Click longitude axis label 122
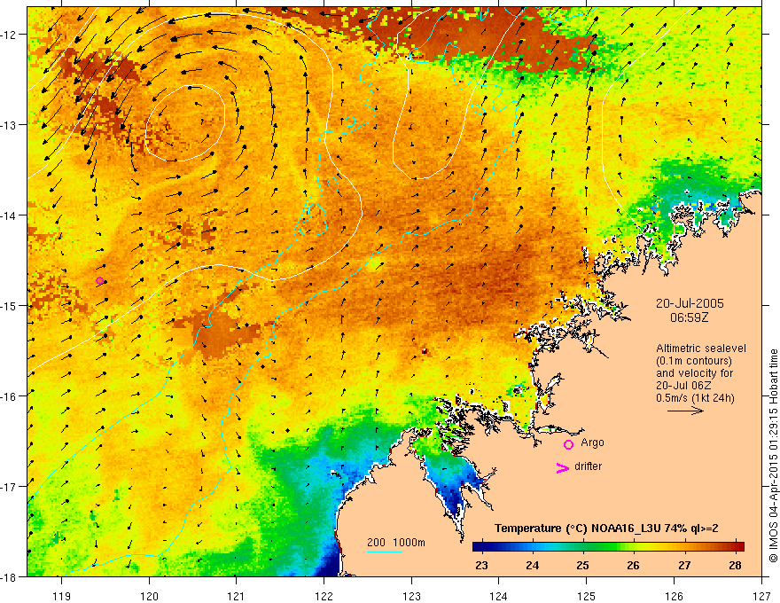 tap(324, 596)
